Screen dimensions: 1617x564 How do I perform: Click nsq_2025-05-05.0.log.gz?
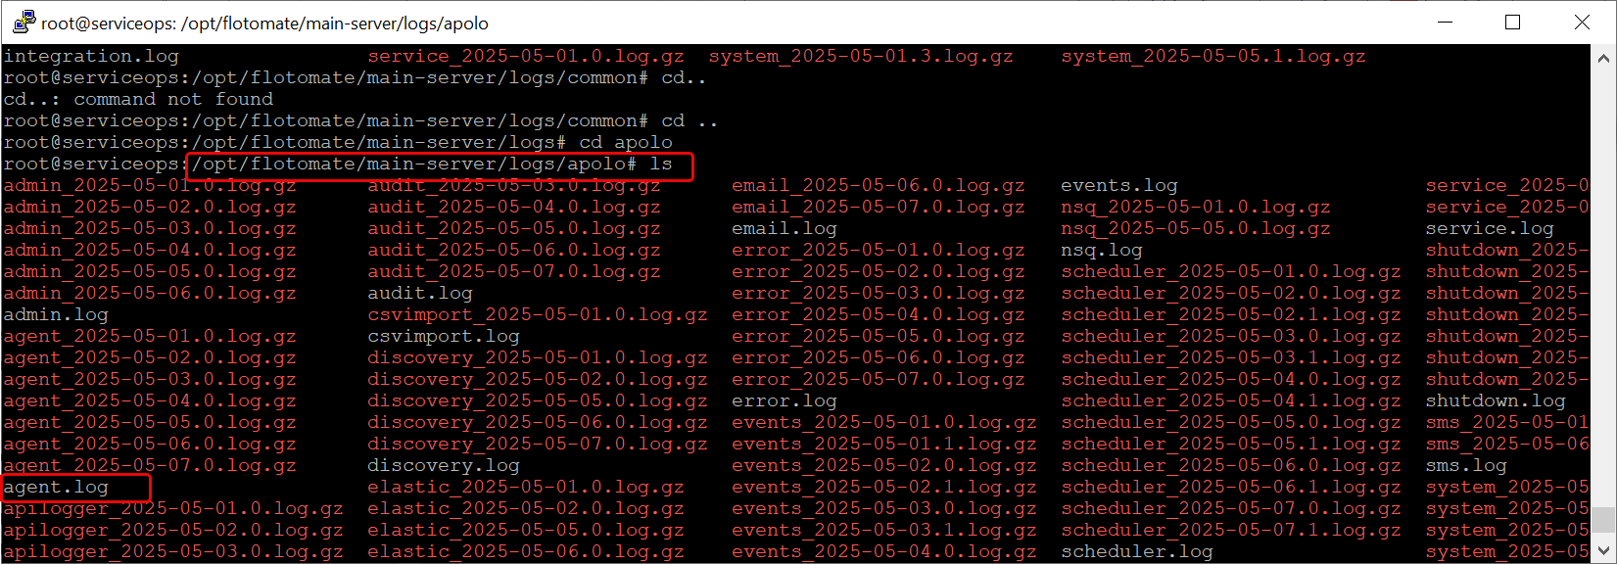coord(1196,228)
